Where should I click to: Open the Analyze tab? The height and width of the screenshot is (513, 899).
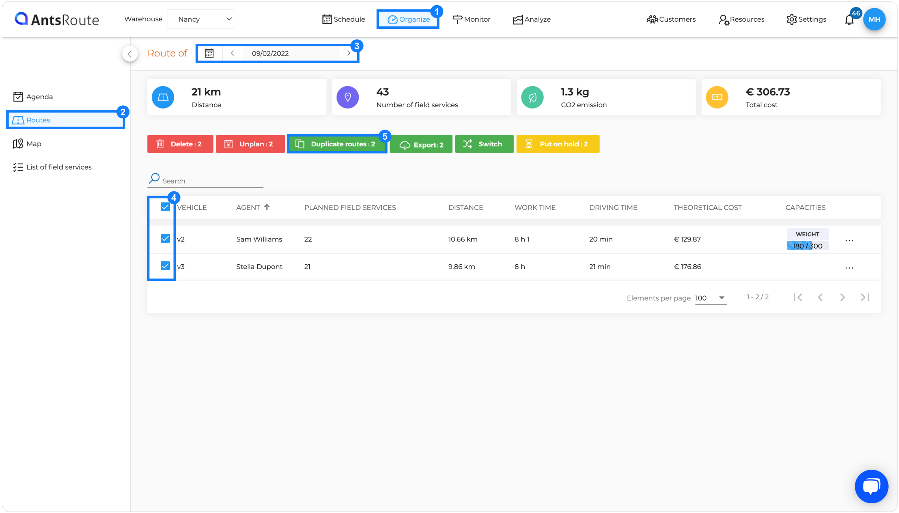[x=532, y=19]
